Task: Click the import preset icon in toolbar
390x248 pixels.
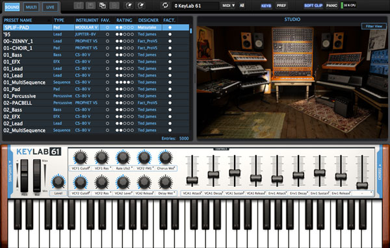Action: (x=129, y=5)
